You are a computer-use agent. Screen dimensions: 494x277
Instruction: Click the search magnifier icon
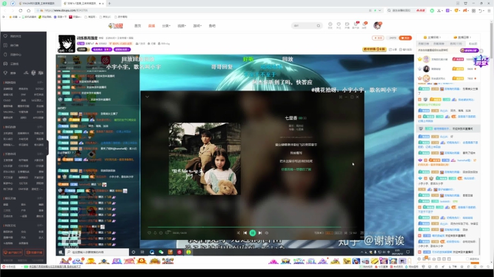point(318,26)
